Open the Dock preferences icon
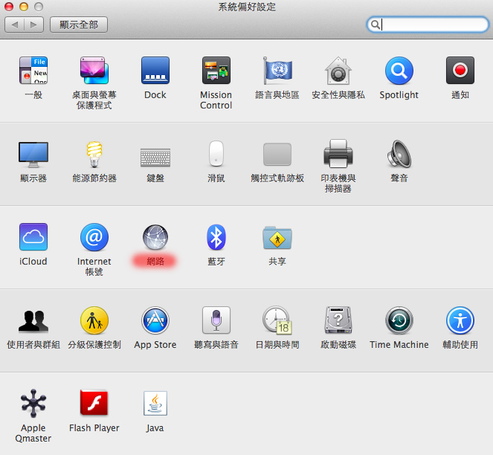 coord(155,71)
